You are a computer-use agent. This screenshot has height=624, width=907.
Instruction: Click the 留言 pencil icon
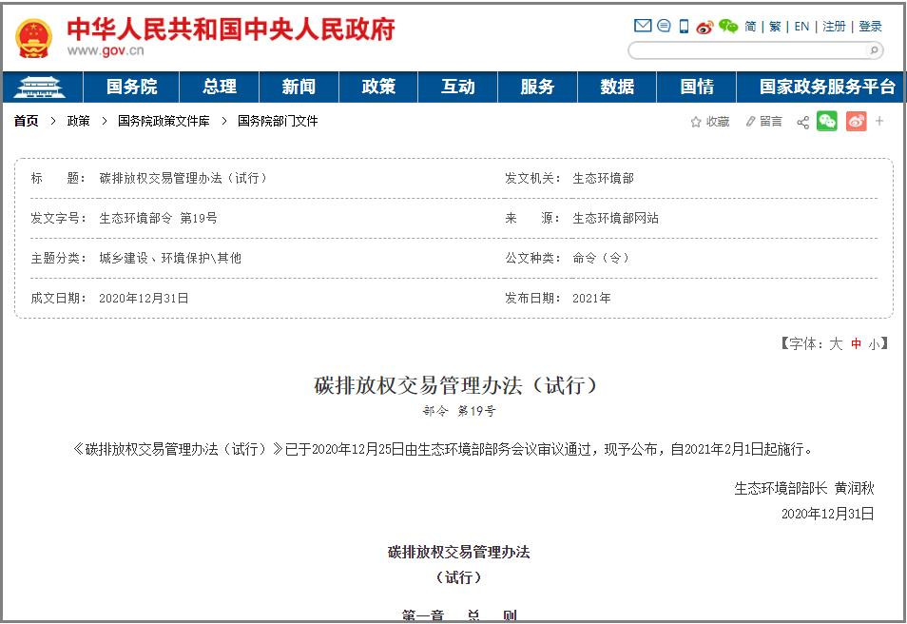tap(750, 122)
